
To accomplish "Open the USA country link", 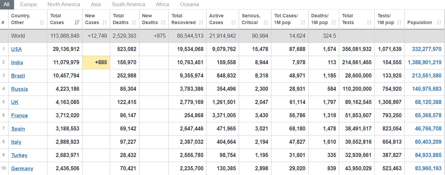I will coord(16,49).
